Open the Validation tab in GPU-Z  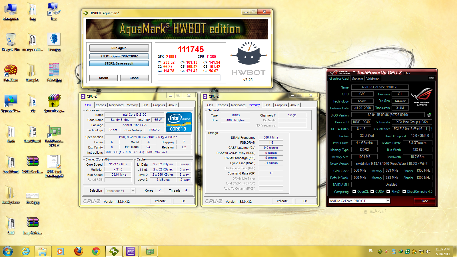373,79
